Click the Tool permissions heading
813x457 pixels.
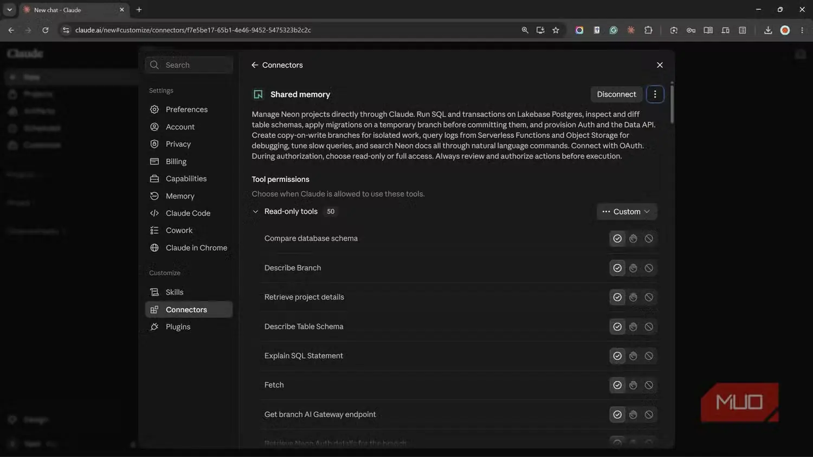coord(280,179)
